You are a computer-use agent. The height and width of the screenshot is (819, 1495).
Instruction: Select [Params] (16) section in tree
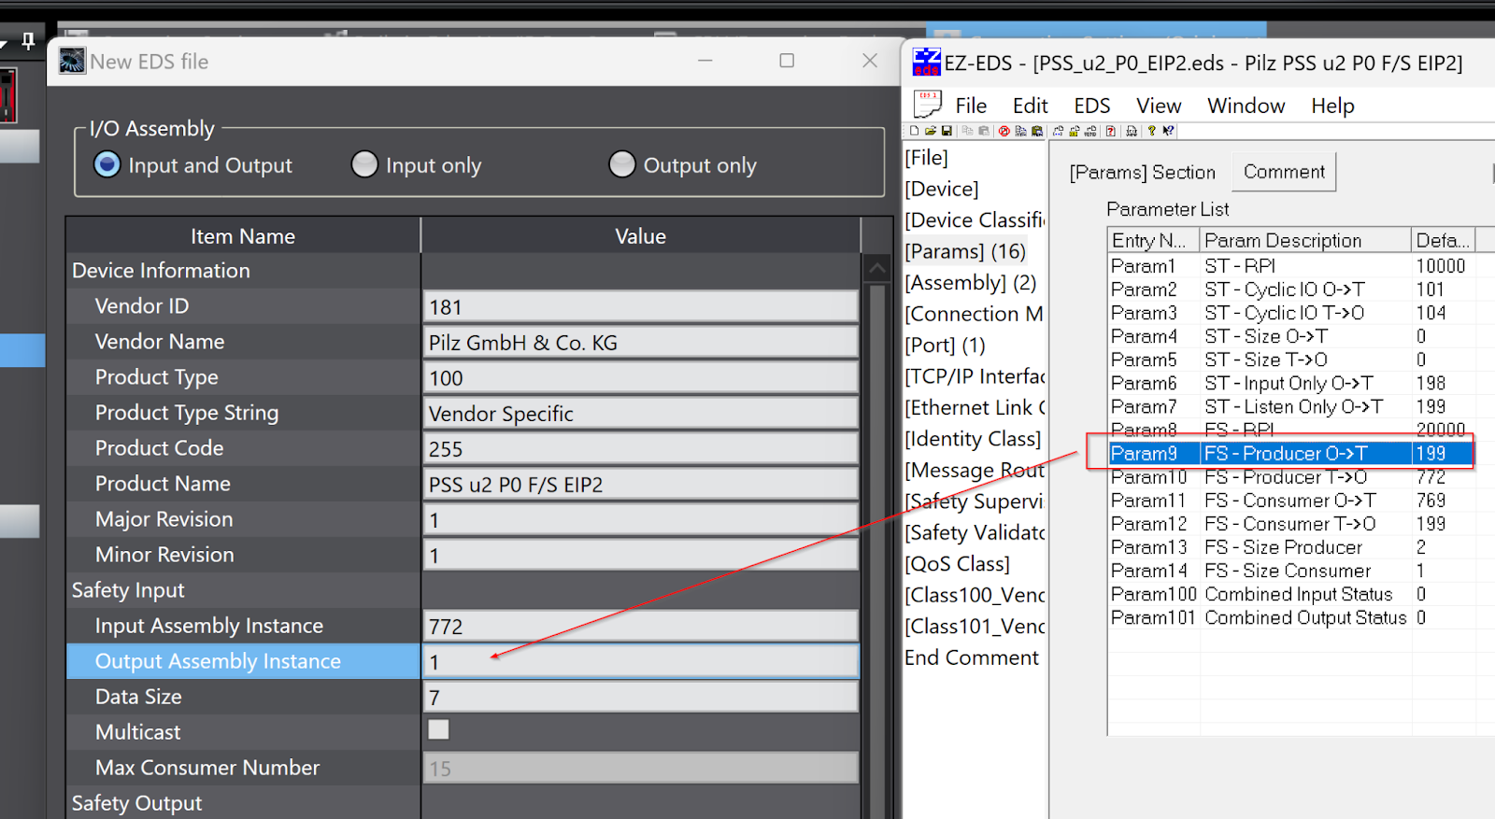tap(965, 251)
